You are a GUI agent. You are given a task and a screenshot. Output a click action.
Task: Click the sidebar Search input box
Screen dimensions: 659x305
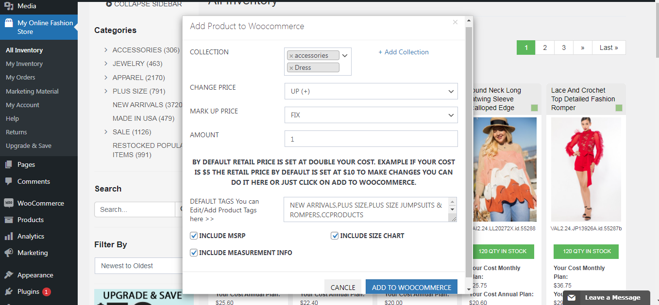pyautogui.click(x=135, y=209)
